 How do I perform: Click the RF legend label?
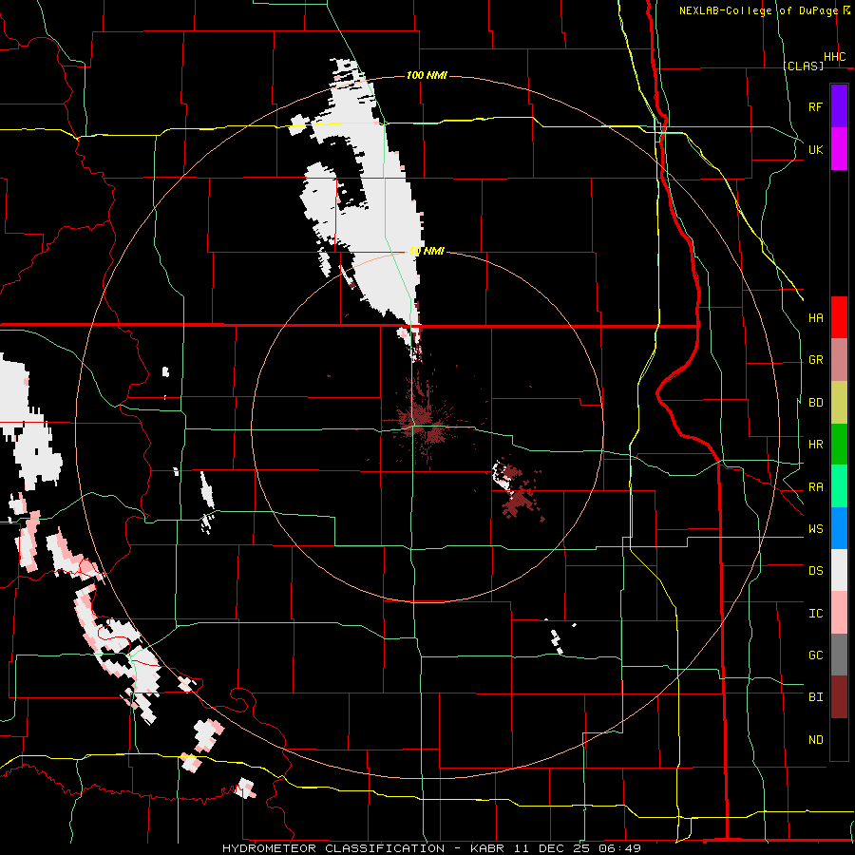[x=816, y=106]
